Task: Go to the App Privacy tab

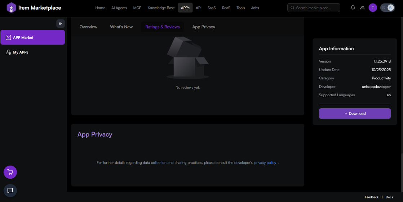Action: [x=204, y=27]
